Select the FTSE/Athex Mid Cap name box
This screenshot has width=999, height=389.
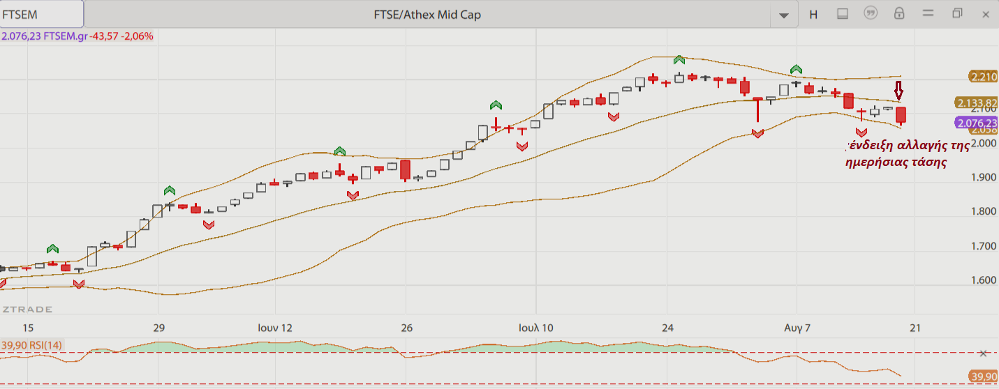(427, 15)
